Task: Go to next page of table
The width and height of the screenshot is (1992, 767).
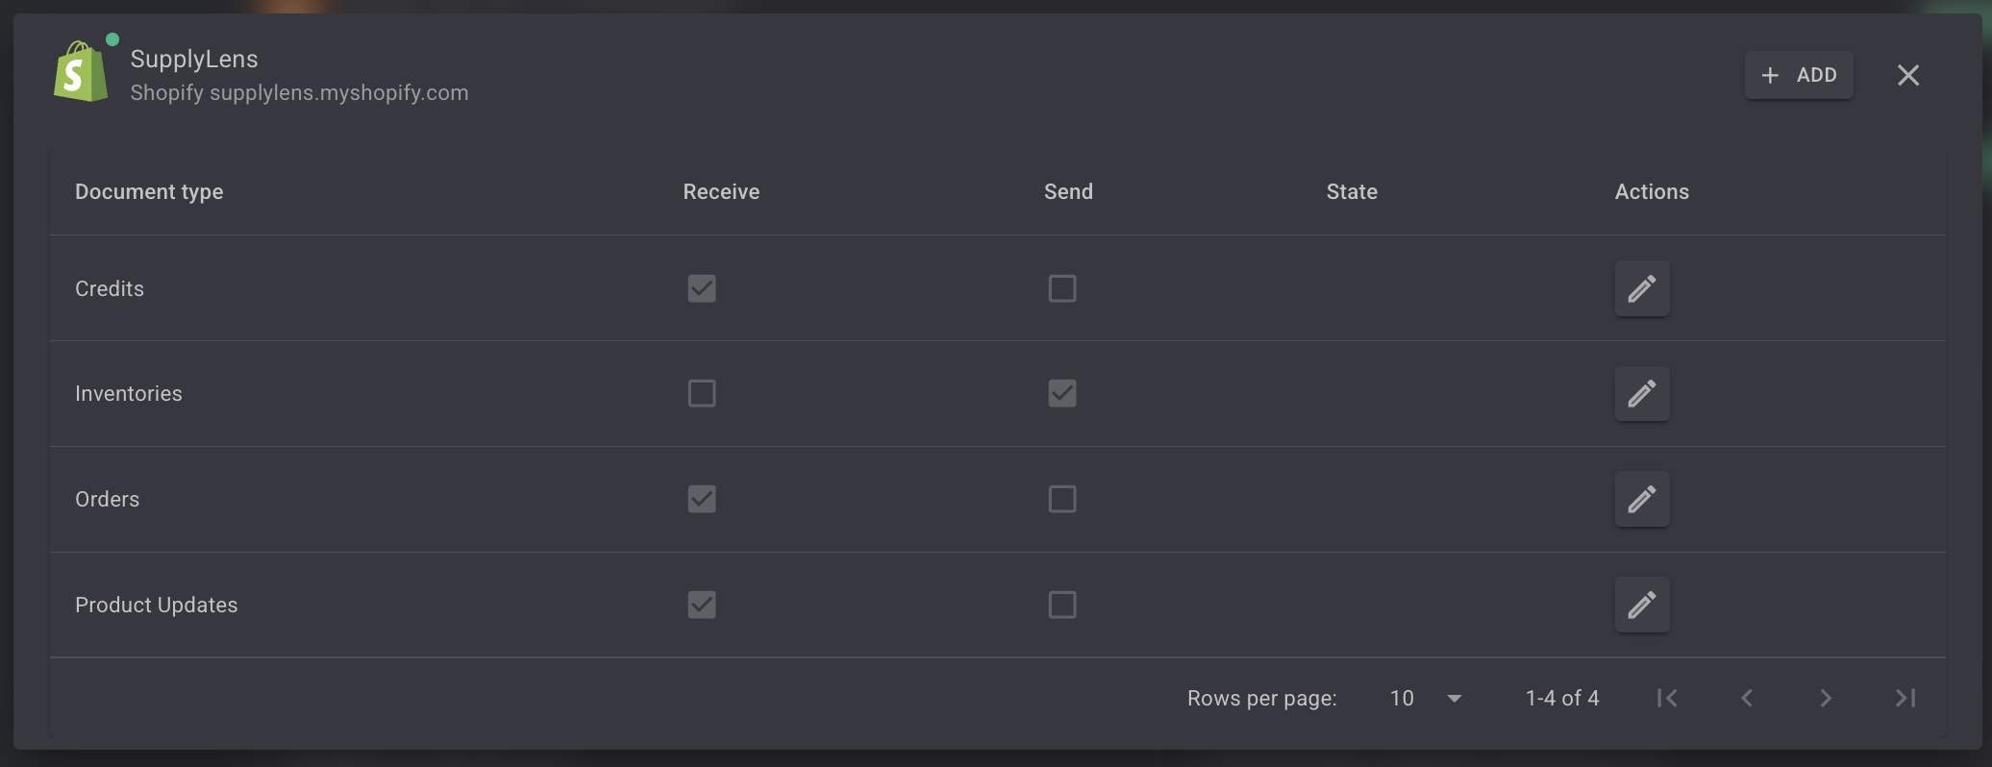Action: coord(1826,698)
